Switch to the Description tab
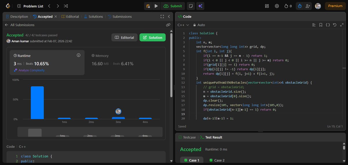 [x=17, y=17]
